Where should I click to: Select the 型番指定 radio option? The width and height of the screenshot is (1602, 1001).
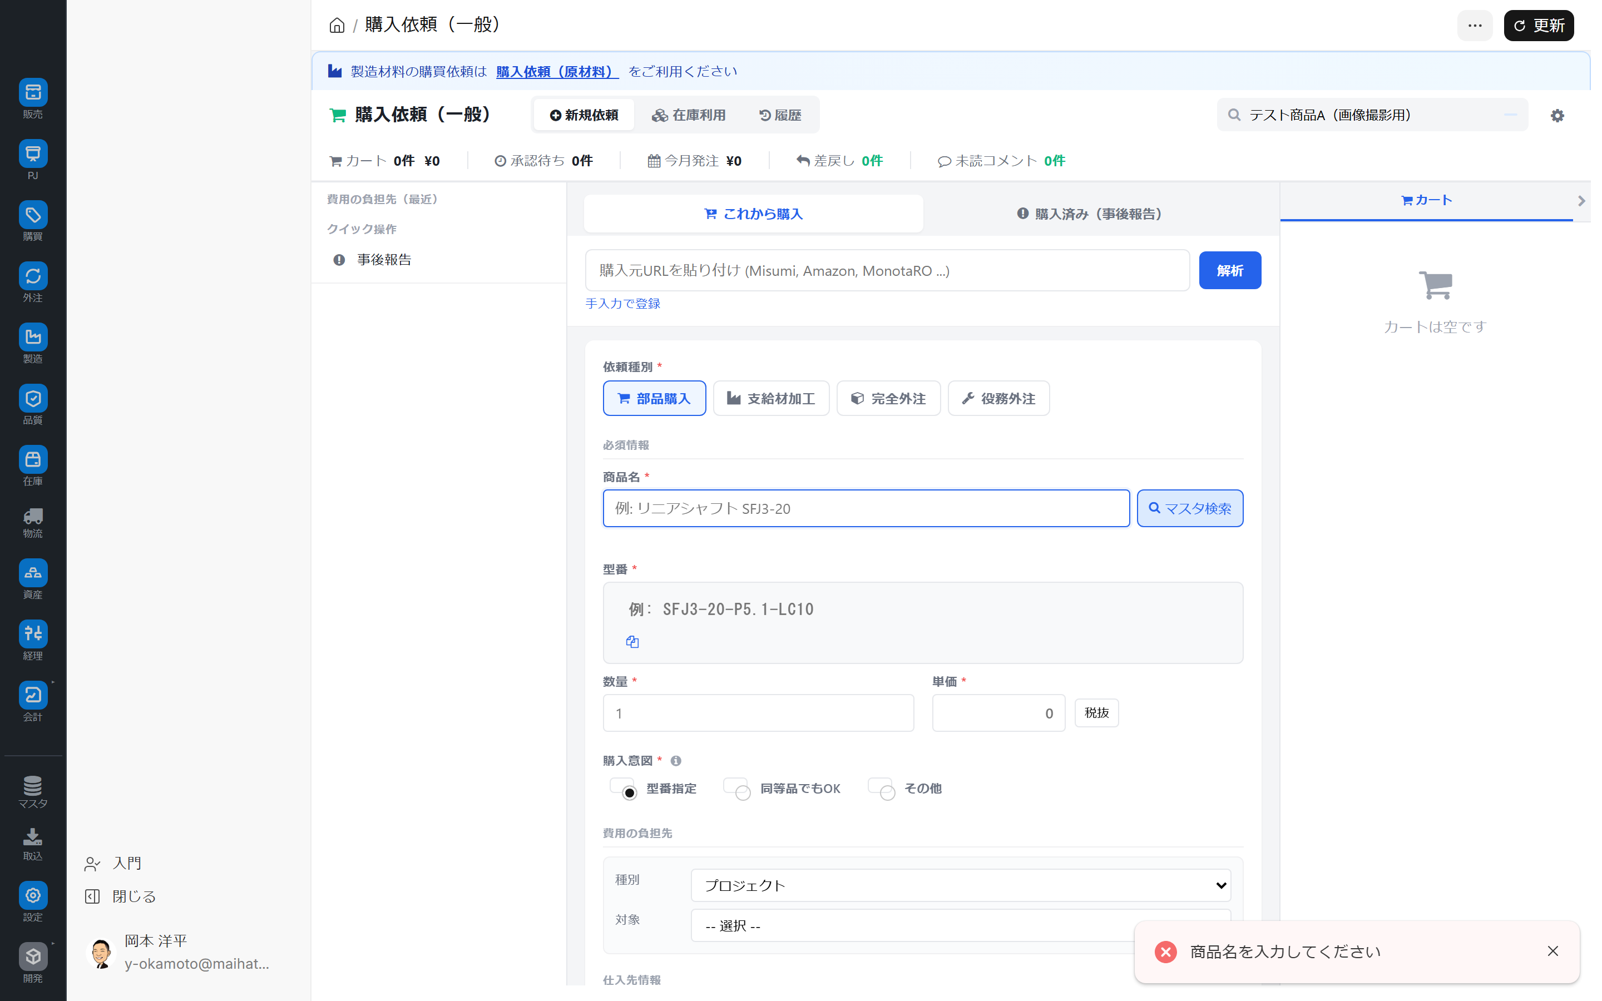point(629,792)
